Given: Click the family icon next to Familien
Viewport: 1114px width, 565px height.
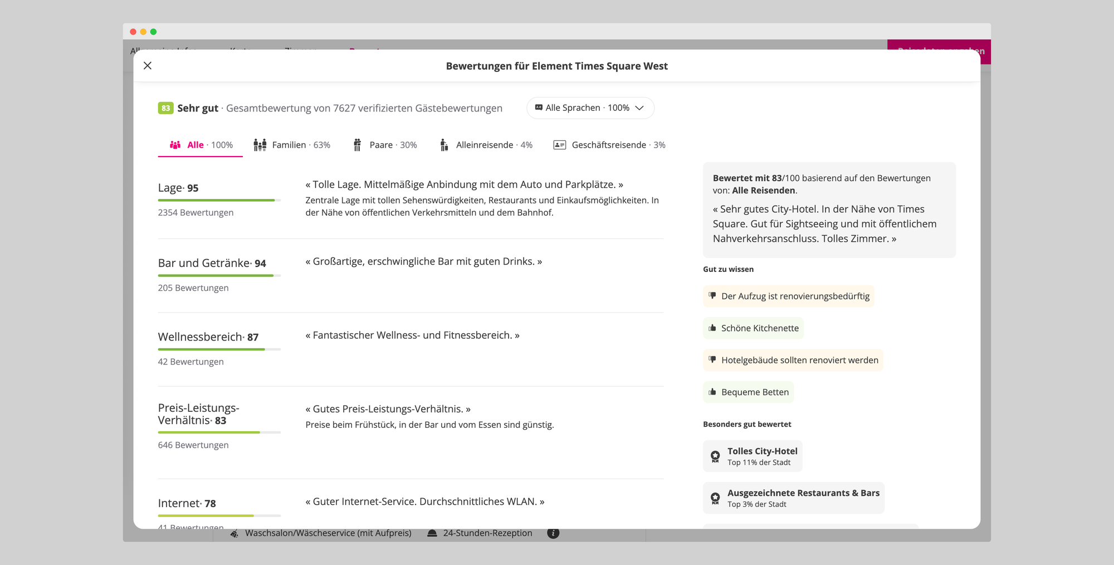Looking at the screenshot, I should pyautogui.click(x=260, y=145).
